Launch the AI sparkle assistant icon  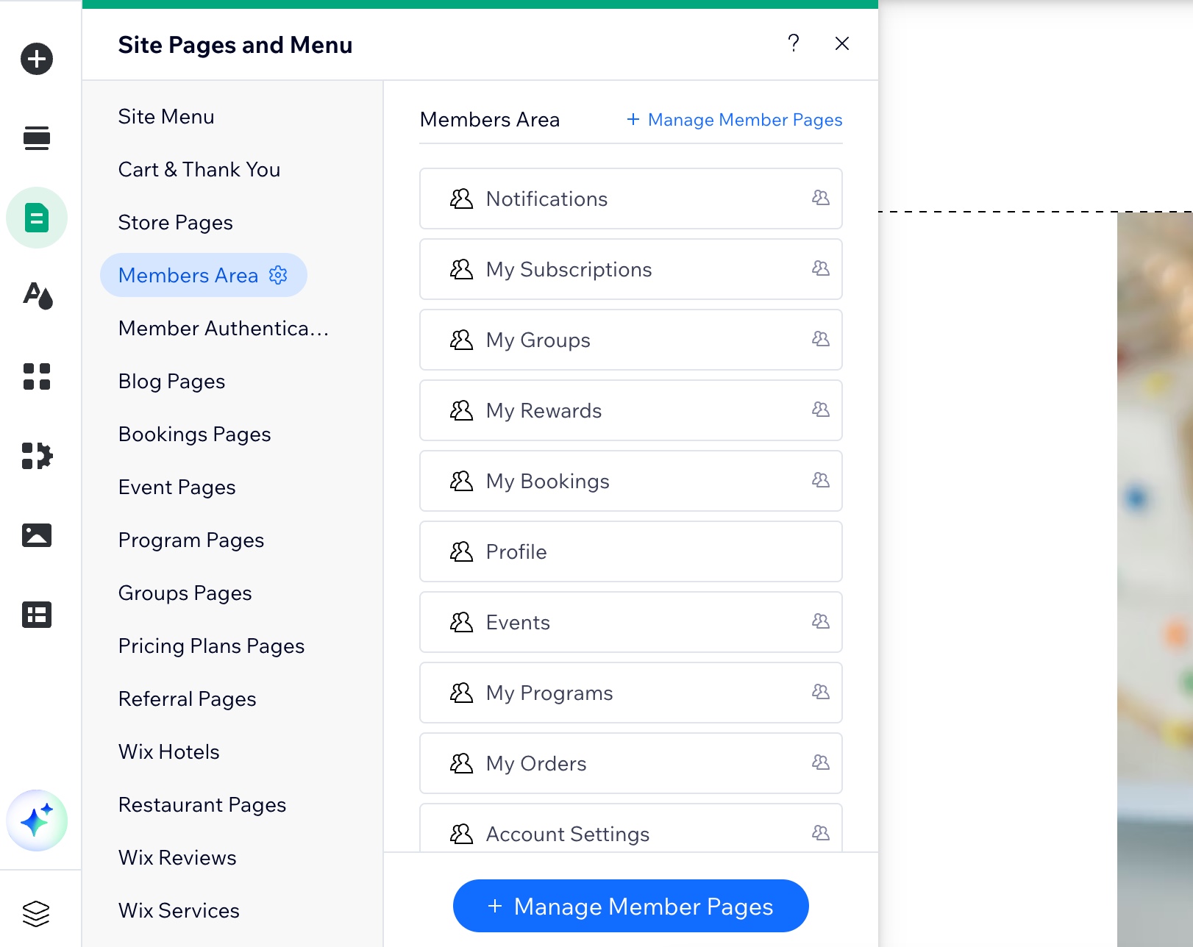[x=37, y=821]
